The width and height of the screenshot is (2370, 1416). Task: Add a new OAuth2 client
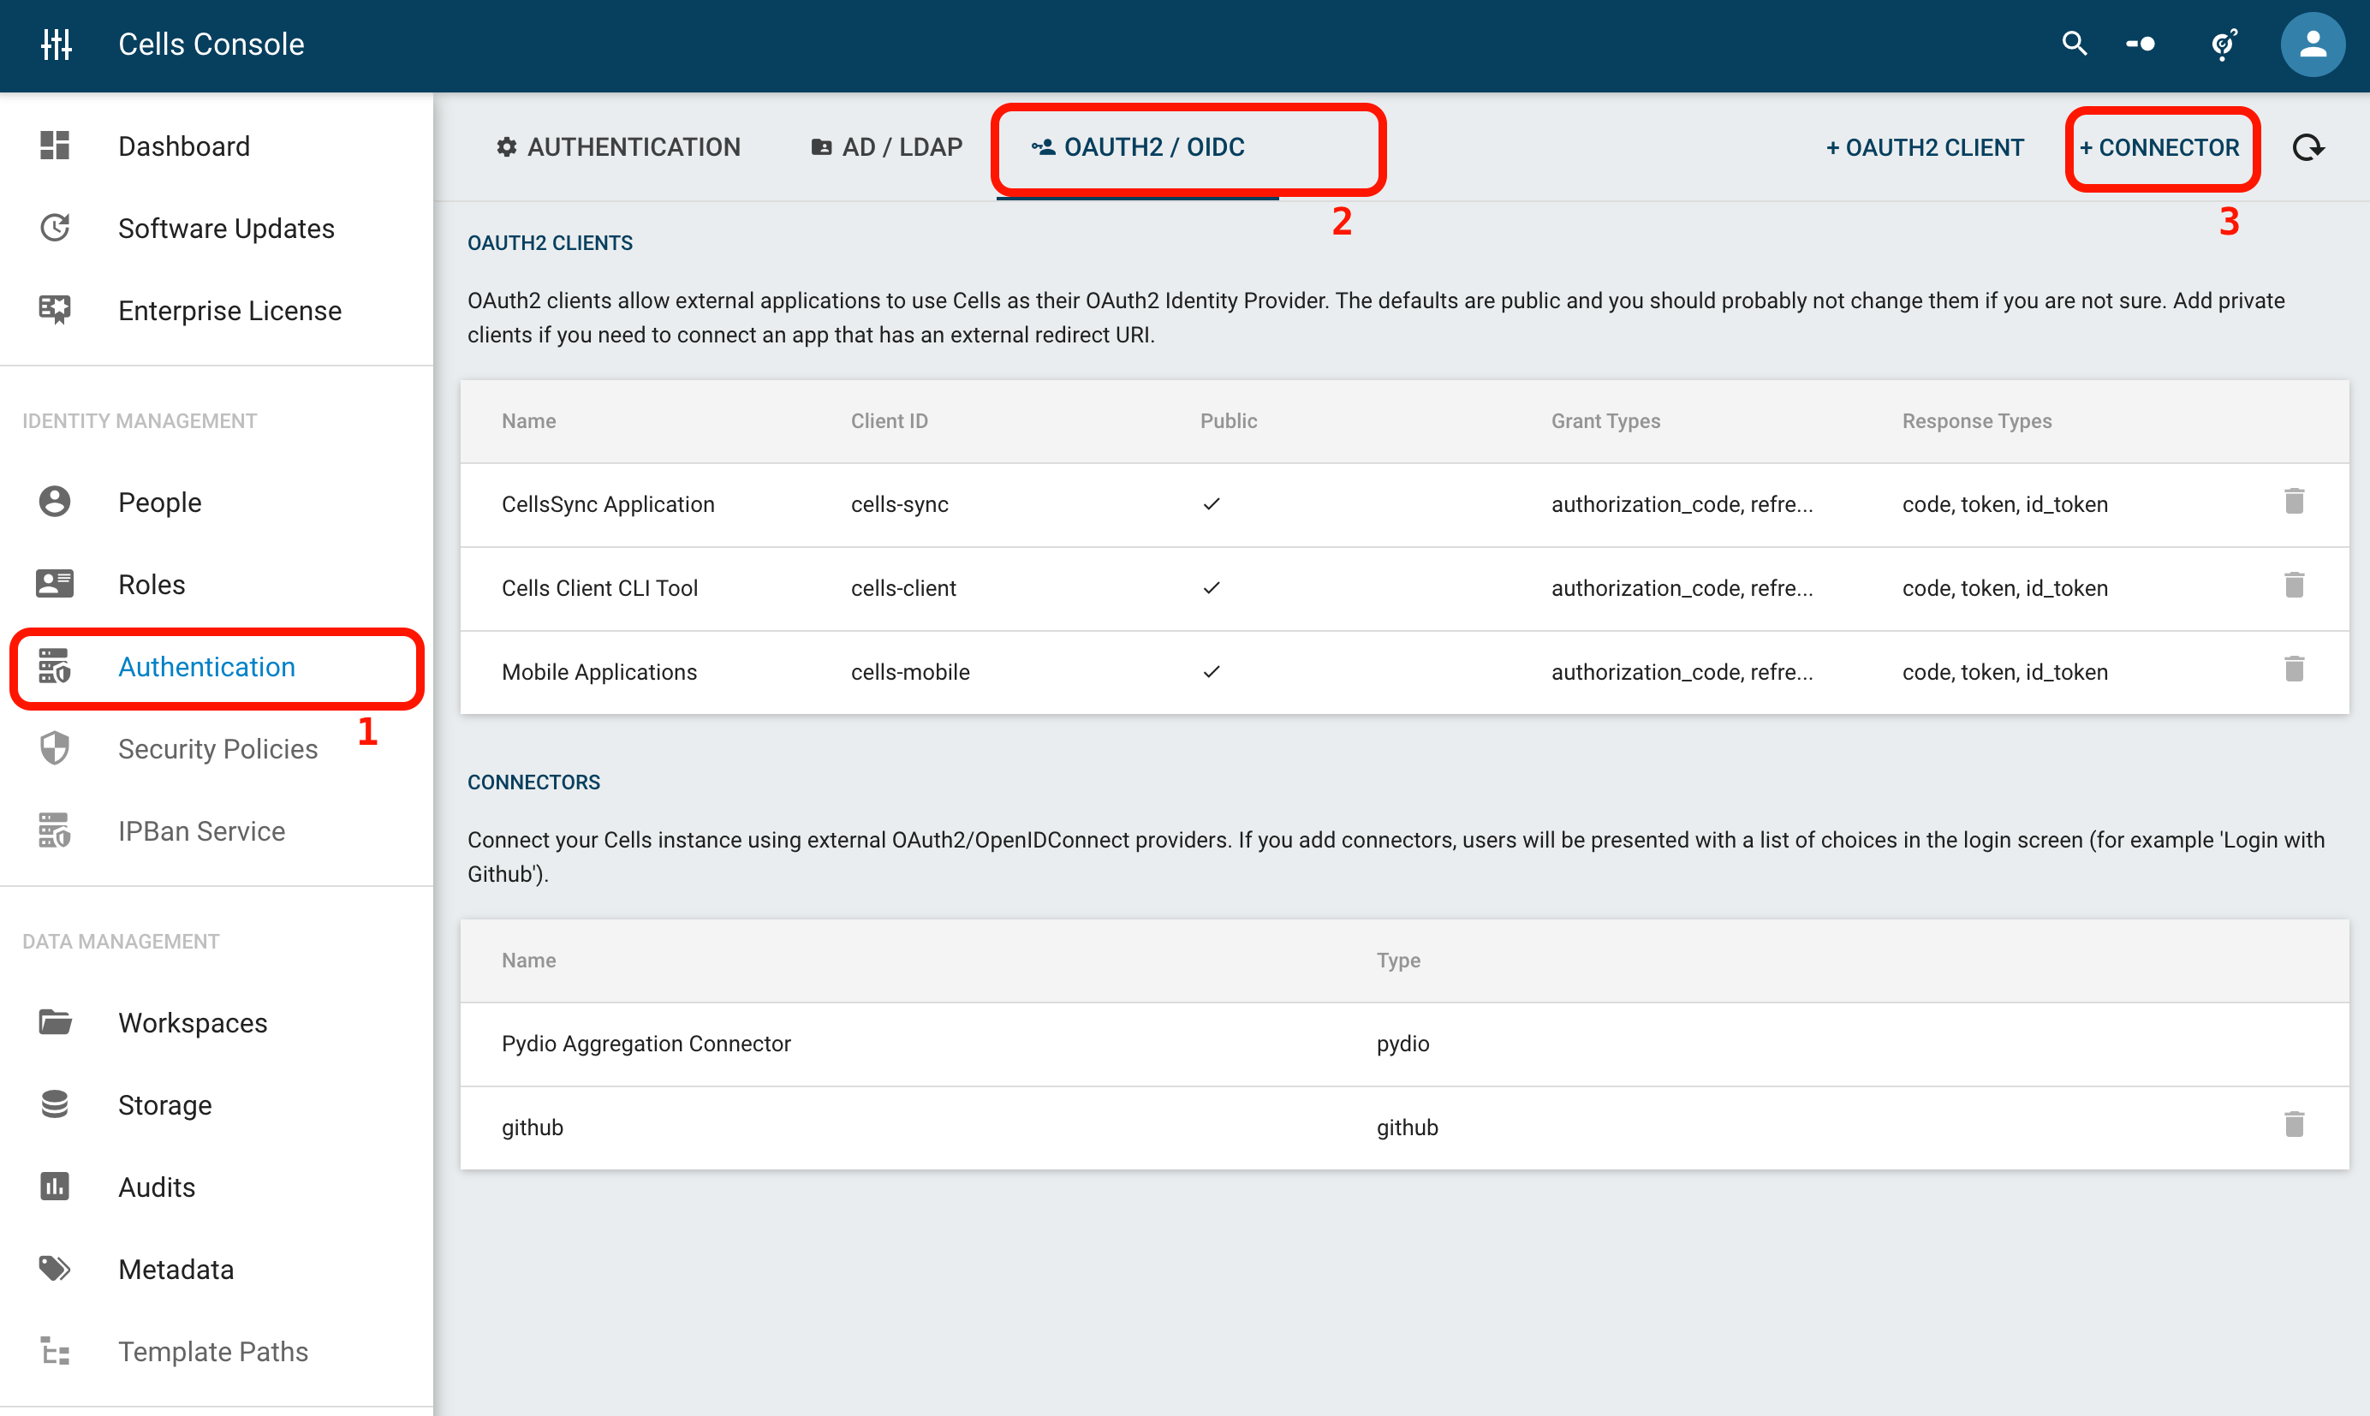click(x=1925, y=147)
